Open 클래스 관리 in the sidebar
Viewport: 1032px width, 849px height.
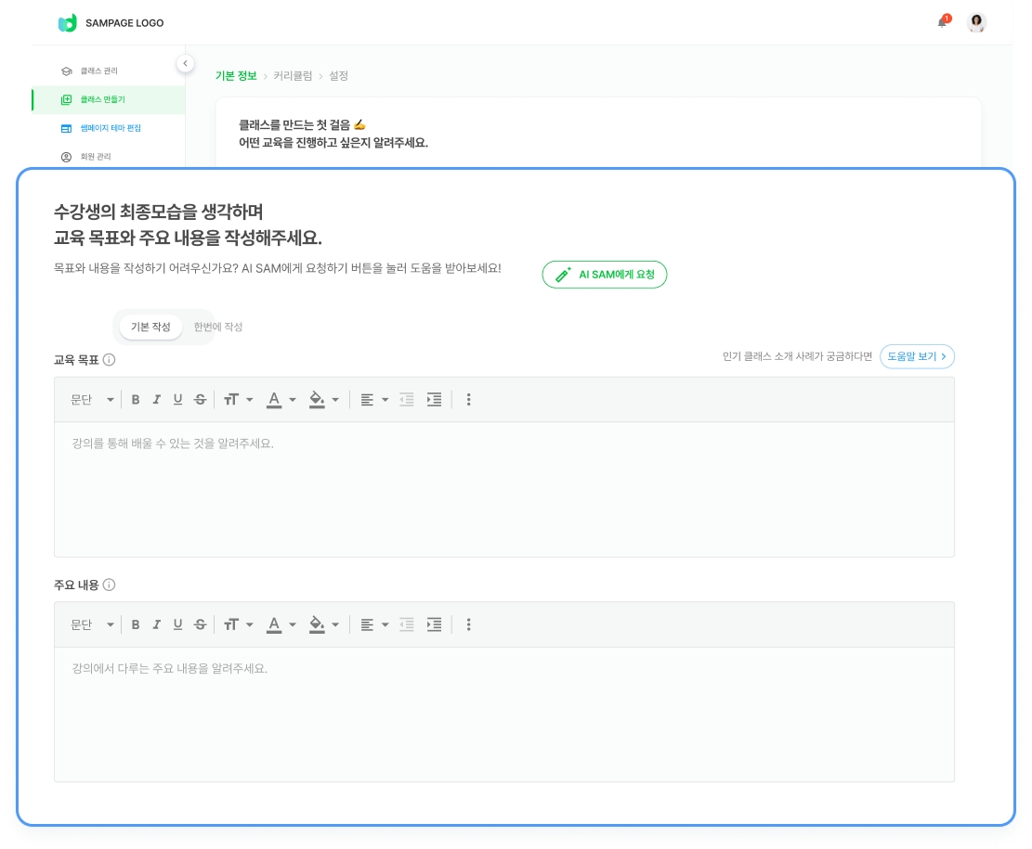pyautogui.click(x=98, y=71)
